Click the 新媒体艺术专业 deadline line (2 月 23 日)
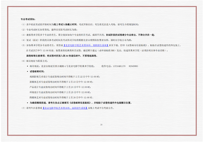203x142 pixels. tap(61, 82)
